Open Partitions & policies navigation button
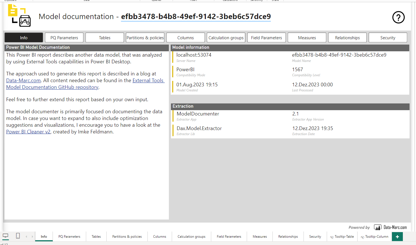The height and width of the screenshot is (245, 416). [x=145, y=38]
